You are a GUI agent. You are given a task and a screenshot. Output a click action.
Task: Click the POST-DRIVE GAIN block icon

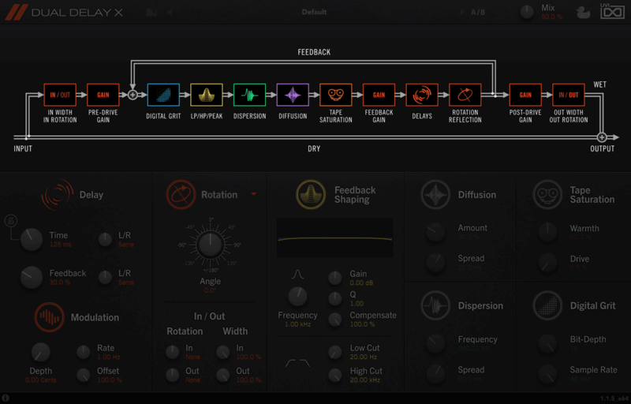525,95
